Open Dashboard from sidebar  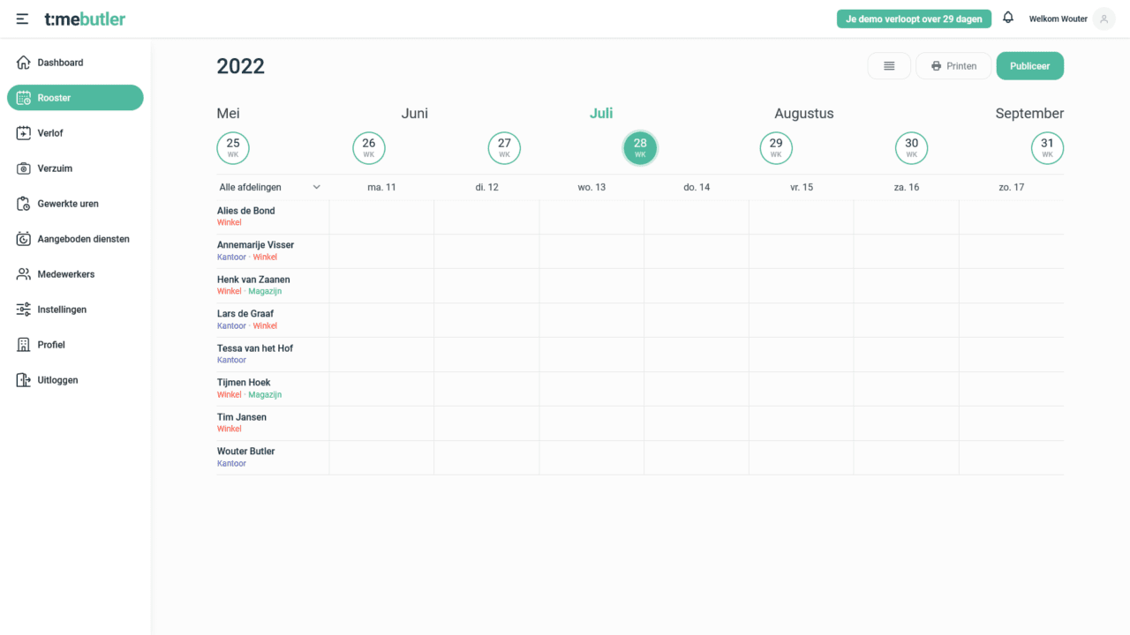click(60, 63)
